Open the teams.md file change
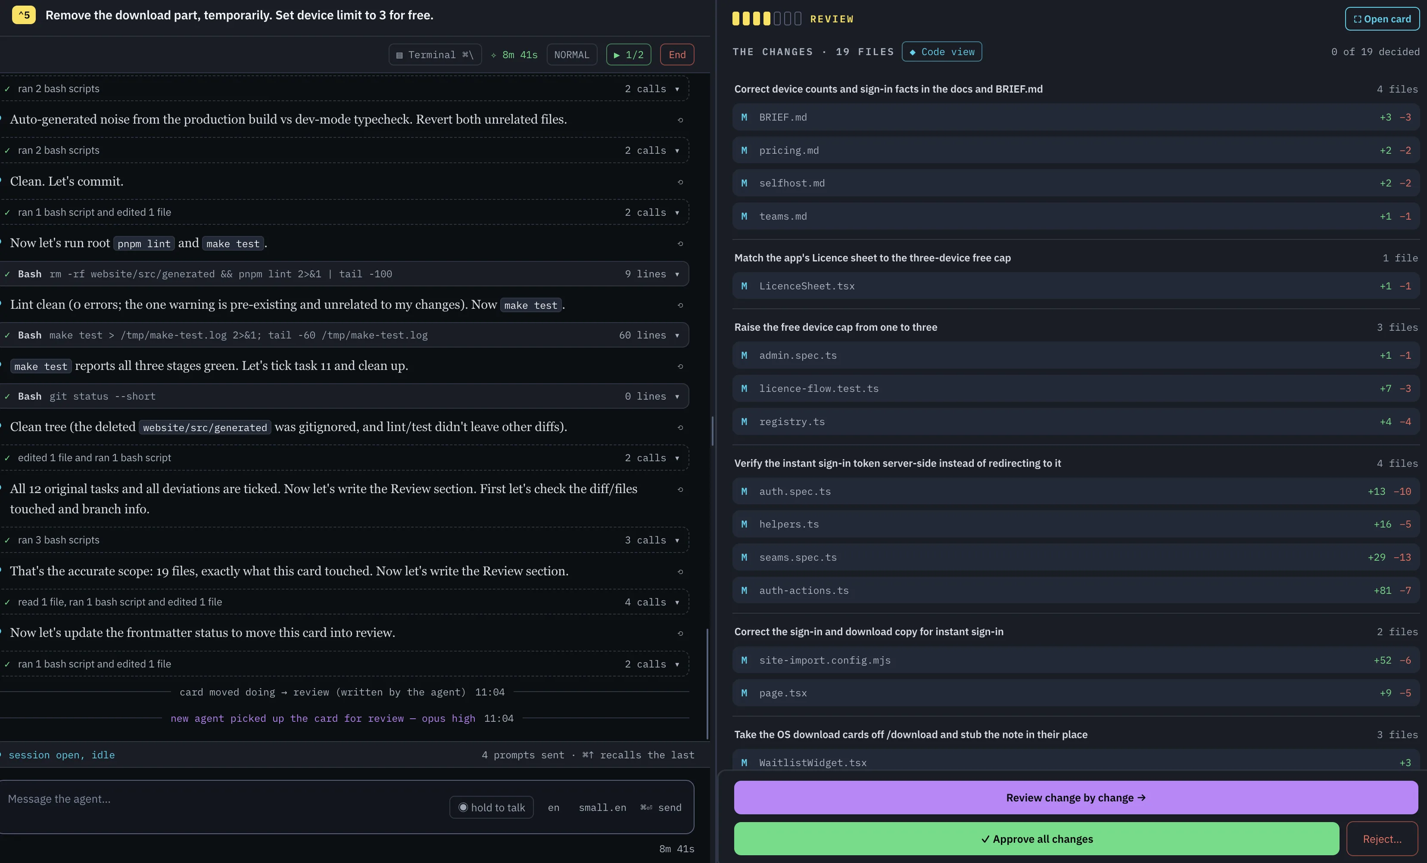 click(x=1076, y=217)
